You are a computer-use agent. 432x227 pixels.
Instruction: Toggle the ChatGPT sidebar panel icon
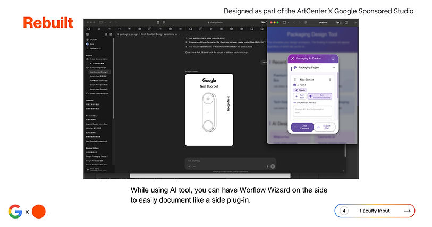(88, 34)
